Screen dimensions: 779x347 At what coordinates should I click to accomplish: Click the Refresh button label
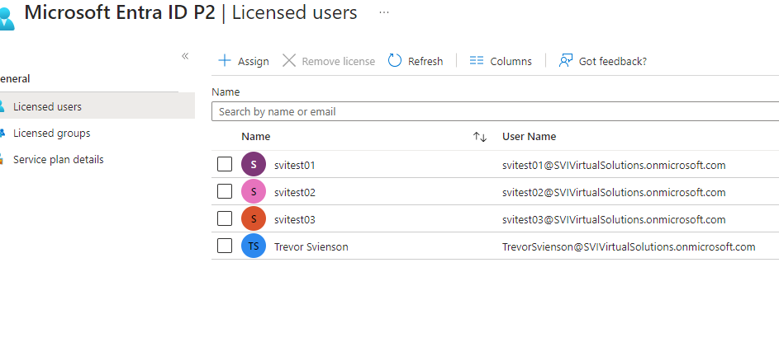pyautogui.click(x=425, y=62)
